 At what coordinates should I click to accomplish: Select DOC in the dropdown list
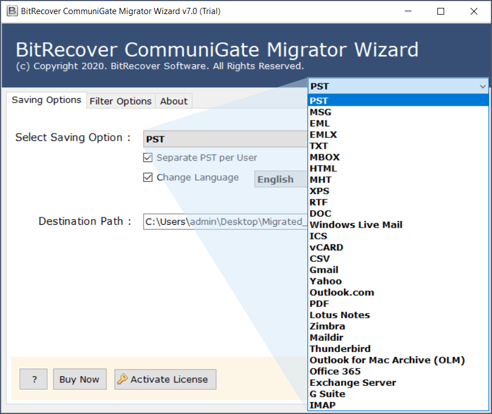[x=398, y=213]
